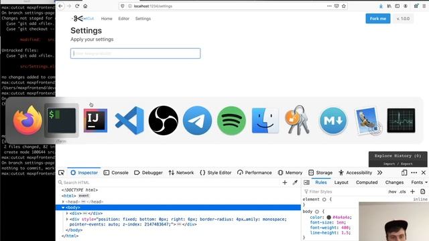Select the Keychain Access keys icon

click(x=298, y=120)
